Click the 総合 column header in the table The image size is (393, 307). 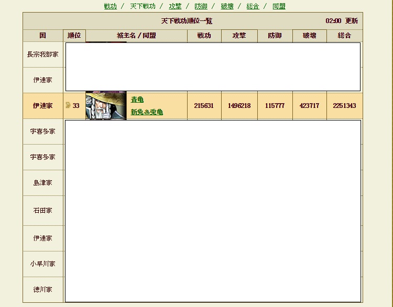click(x=344, y=35)
